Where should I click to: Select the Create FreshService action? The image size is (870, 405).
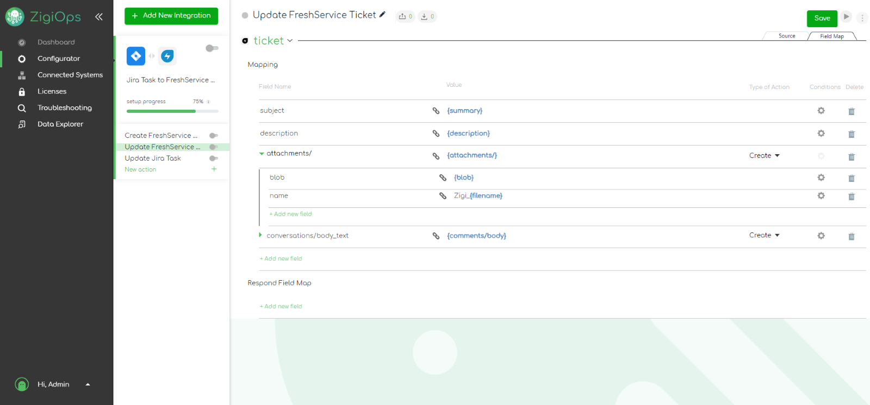pyautogui.click(x=161, y=136)
